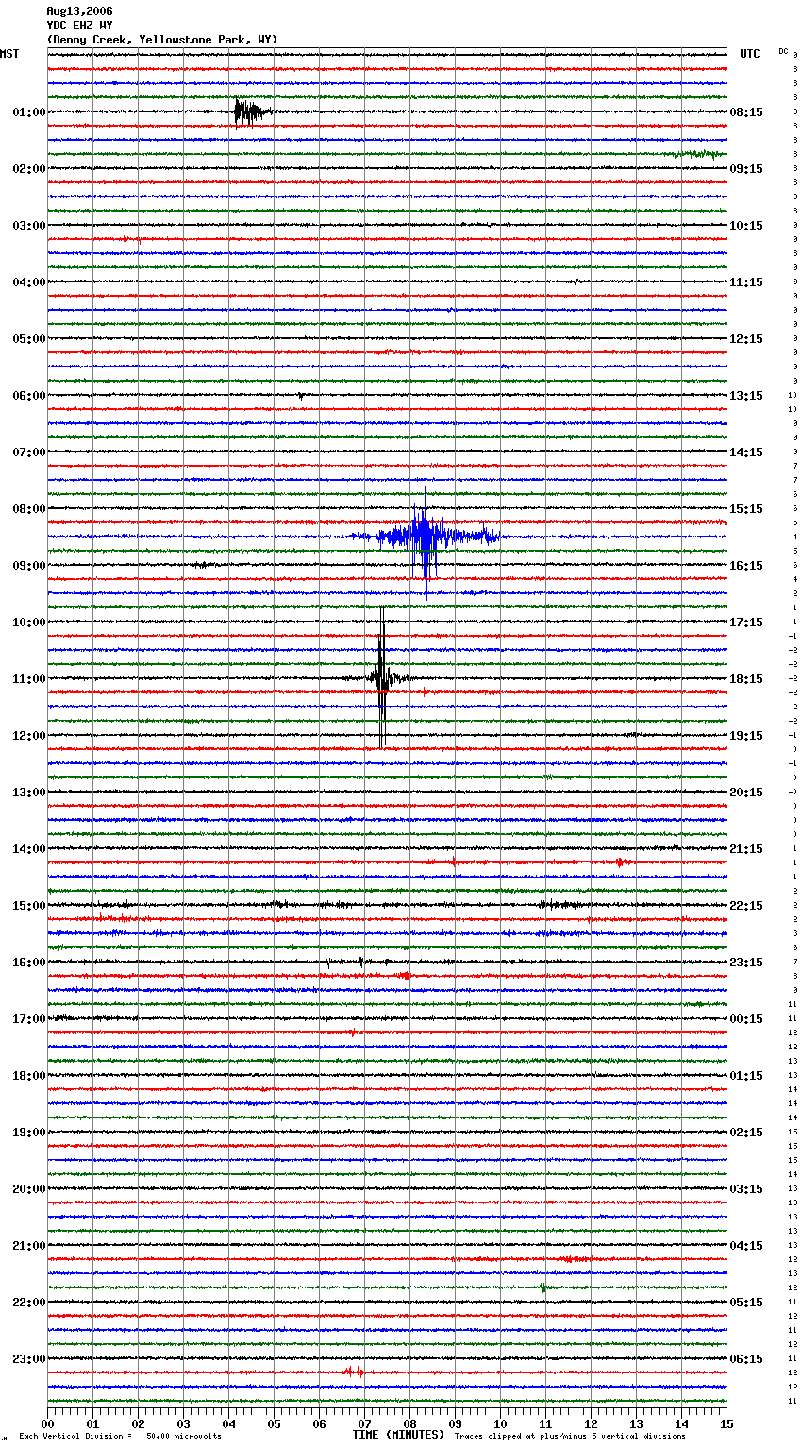Click the DC column header

point(783,51)
